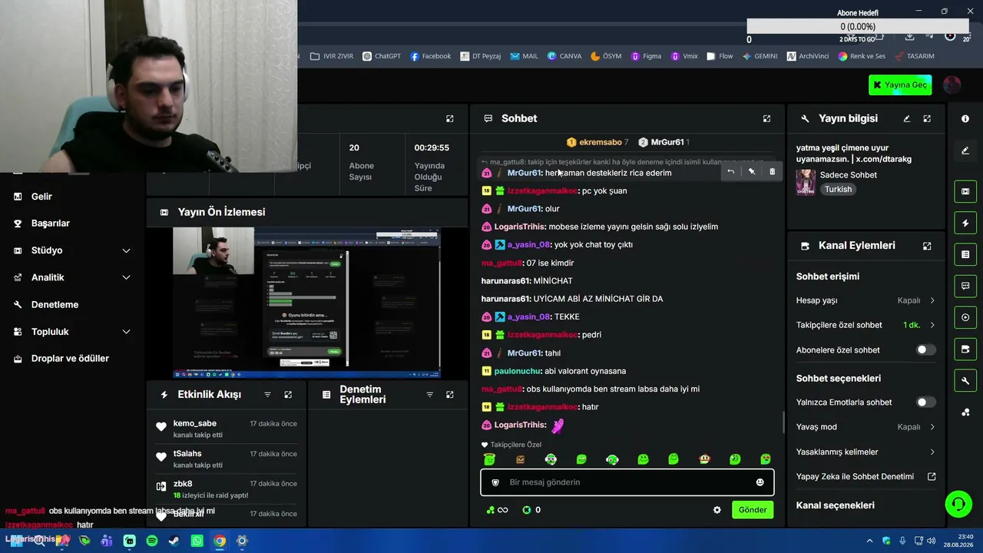Click tSalahs in the activity feed

[x=187, y=454]
